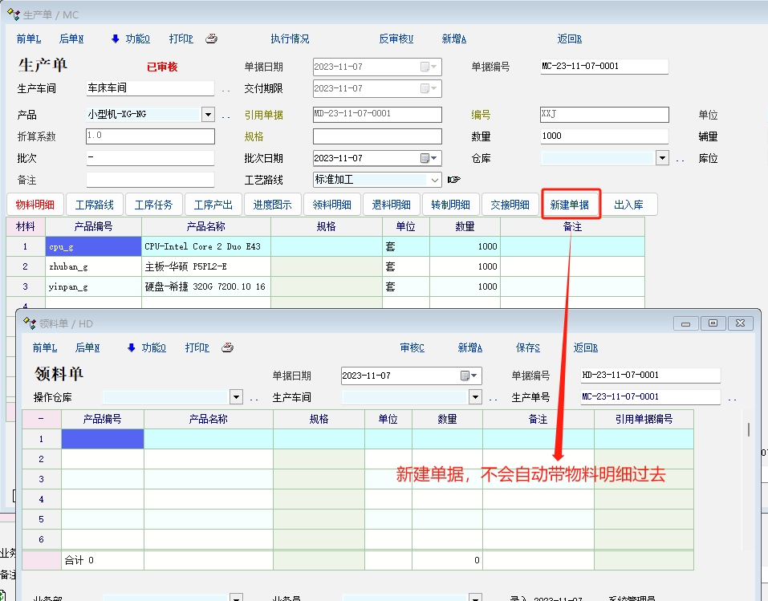Switch to the 领料明细 tab
The width and height of the screenshot is (768, 601).
pyautogui.click(x=331, y=205)
